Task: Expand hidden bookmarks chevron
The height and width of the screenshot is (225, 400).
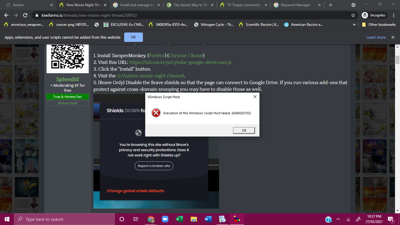Action: coord(354,25)
